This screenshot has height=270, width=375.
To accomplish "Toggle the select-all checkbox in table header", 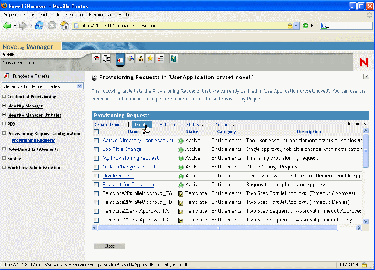I will (x=96, y=132).
